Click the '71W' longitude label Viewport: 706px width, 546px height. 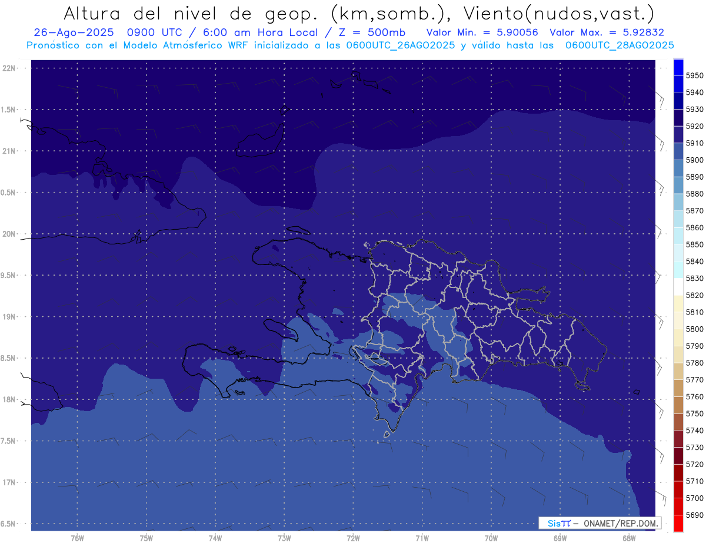pos(422,538)
